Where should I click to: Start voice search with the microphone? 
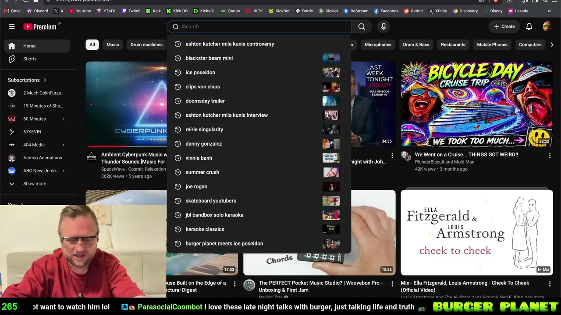pos(383,27)
